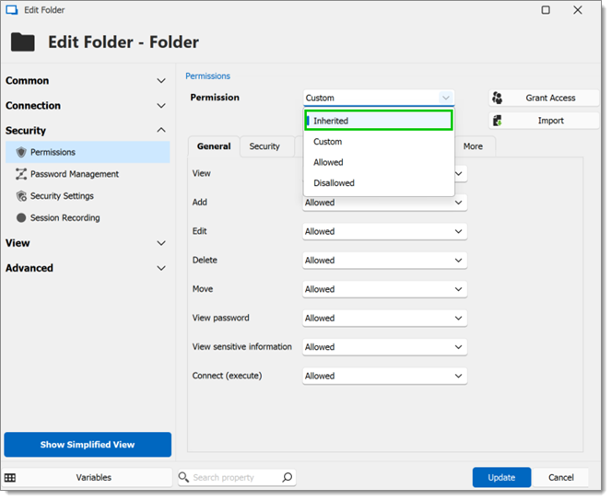Click the Import button
This screenshot has width=611, height=500.
544,121
